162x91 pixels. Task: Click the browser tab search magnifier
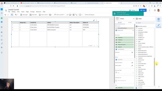pos(150,3)
